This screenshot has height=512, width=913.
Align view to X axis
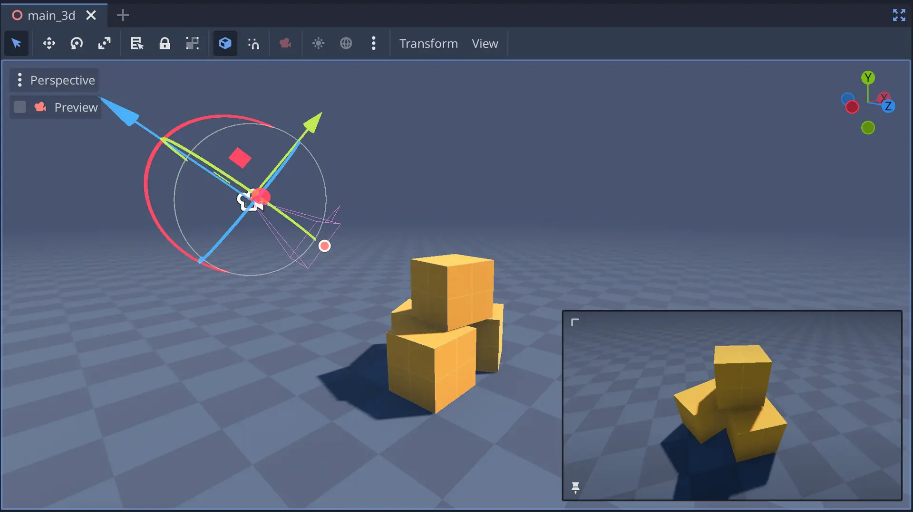[884, 97]
